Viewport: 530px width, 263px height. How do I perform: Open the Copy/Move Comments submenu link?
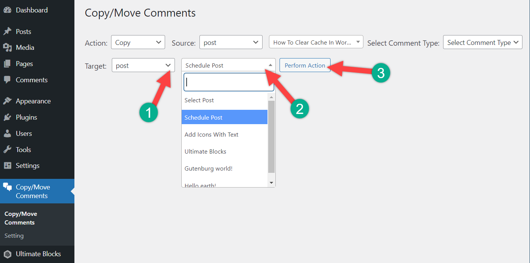[21, 218]
